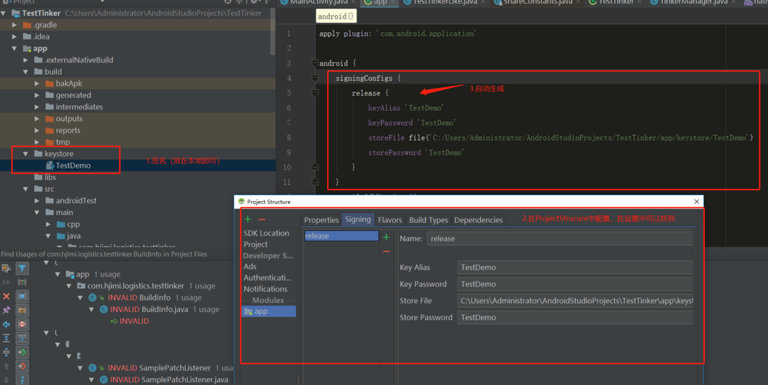Image resolution: width=768 pixels, height=385 pixels.
Task: Click the Key Password input field
Action: click(575, 284)
